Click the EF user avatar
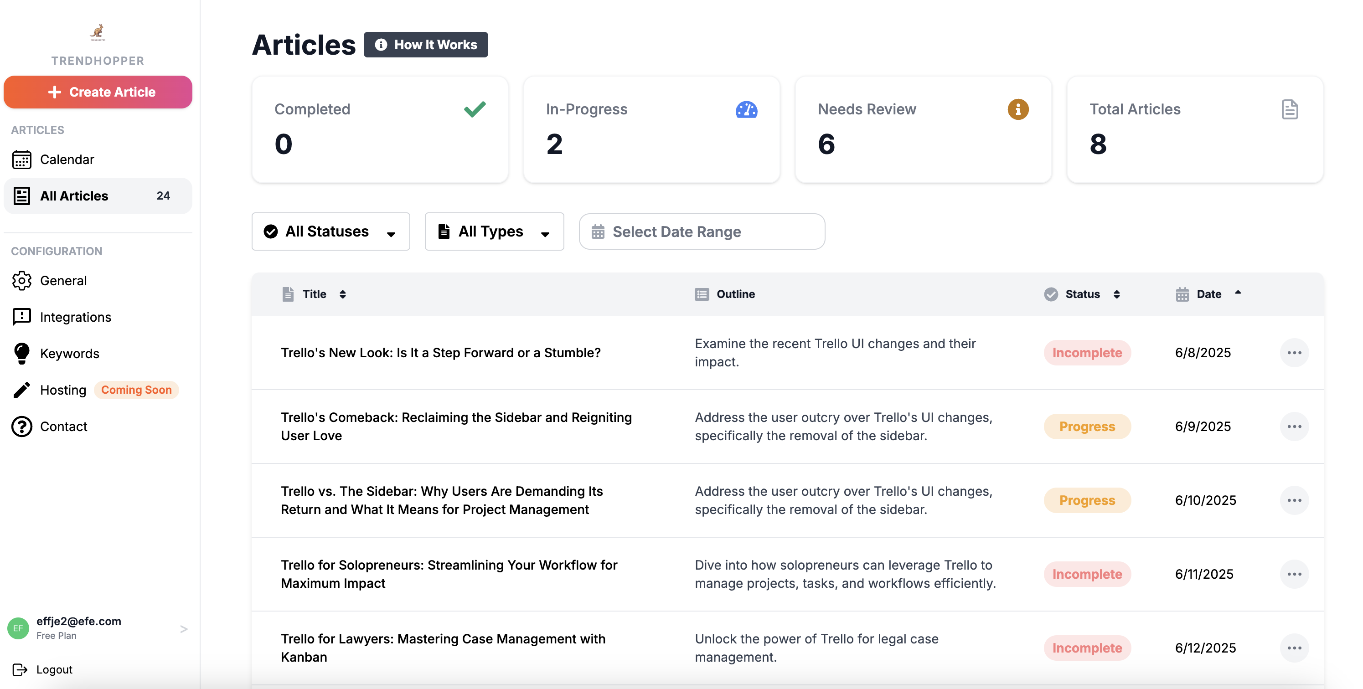Viewport: 1363px width, 689px height. (x=18, y=628)
